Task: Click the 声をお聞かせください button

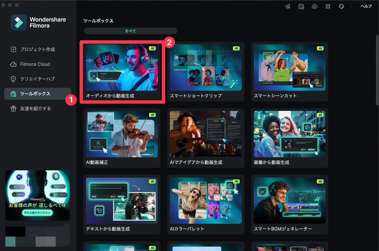Action: point(37,213)
